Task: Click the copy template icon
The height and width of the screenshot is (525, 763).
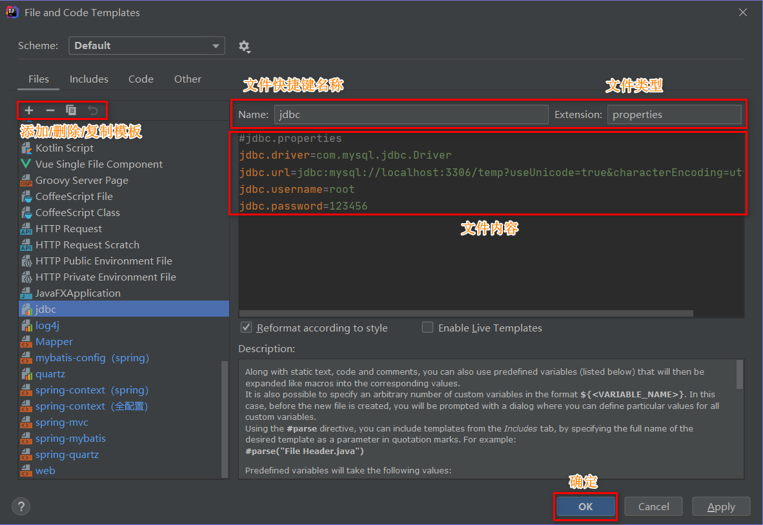Action: tap(71, 110)
